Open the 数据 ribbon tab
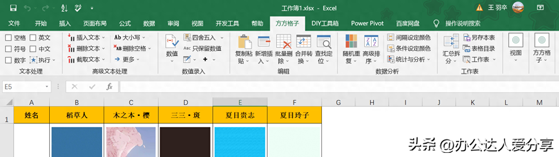 (149, 23)
